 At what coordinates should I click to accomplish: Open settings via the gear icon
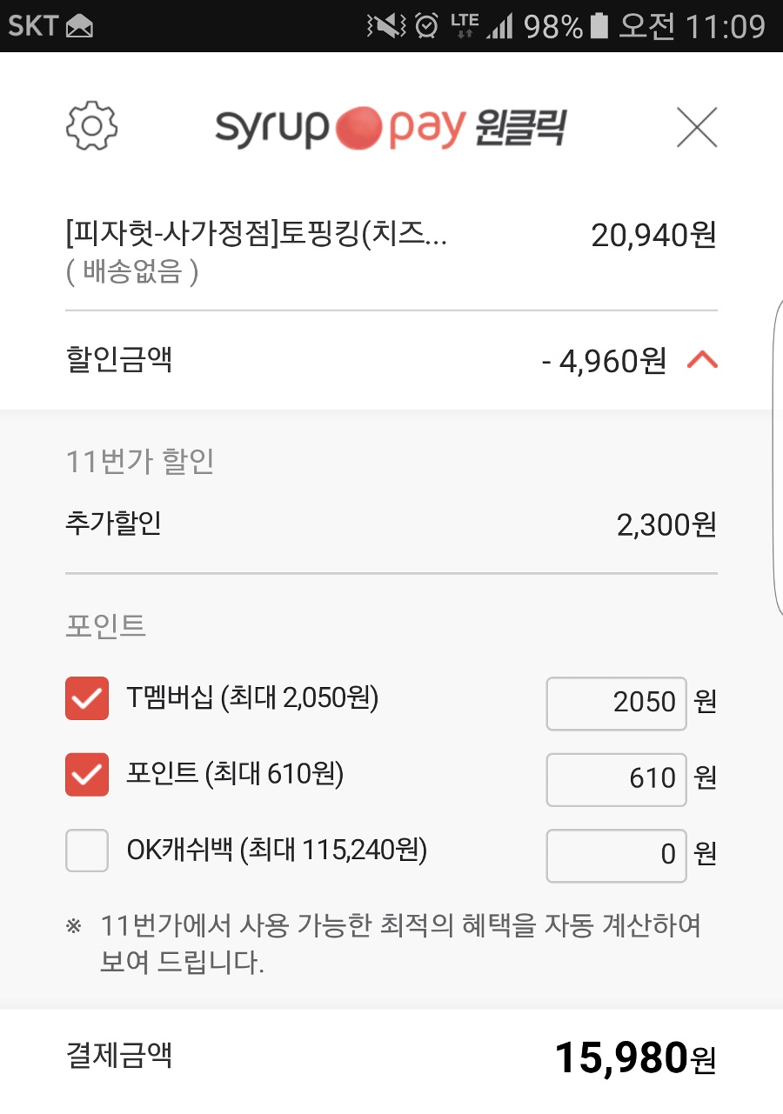pyautogui.click(x=91, y=127)
